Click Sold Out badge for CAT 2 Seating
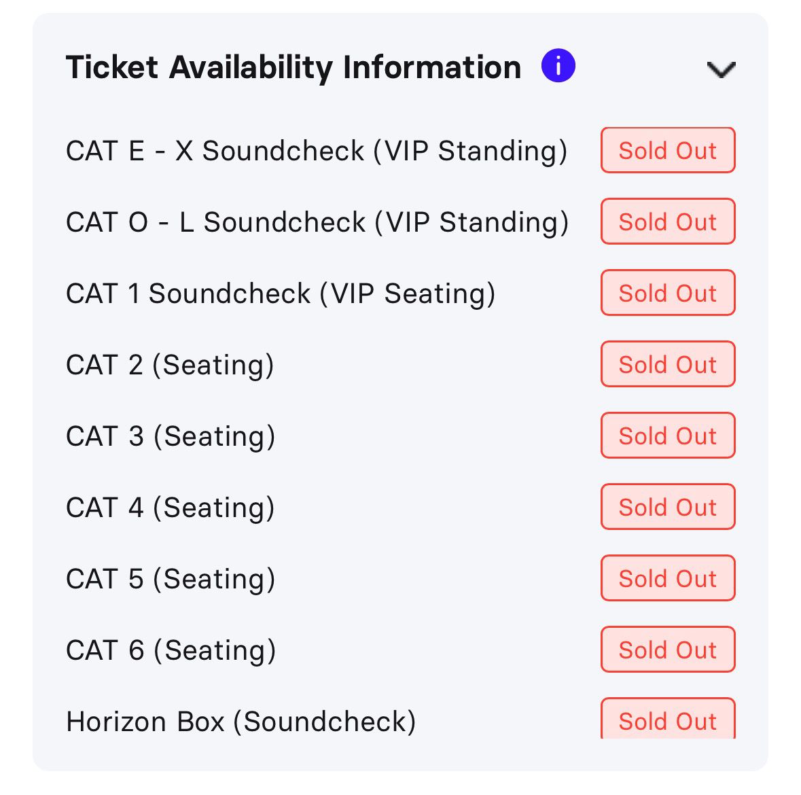Viewport: 801px width, 795px height. tap(667, 364)
